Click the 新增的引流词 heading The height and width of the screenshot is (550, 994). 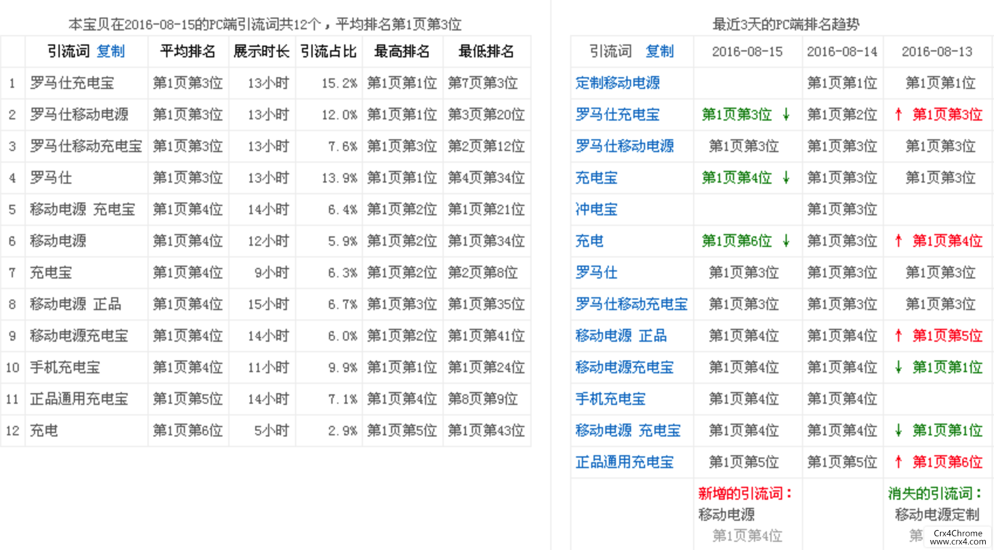pyautogui.click(x=745, y=494)
